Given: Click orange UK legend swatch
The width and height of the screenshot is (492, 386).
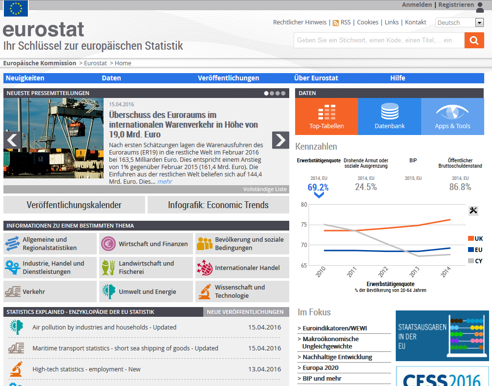Looking at the screenshot, I should click(x=471, y=238).
